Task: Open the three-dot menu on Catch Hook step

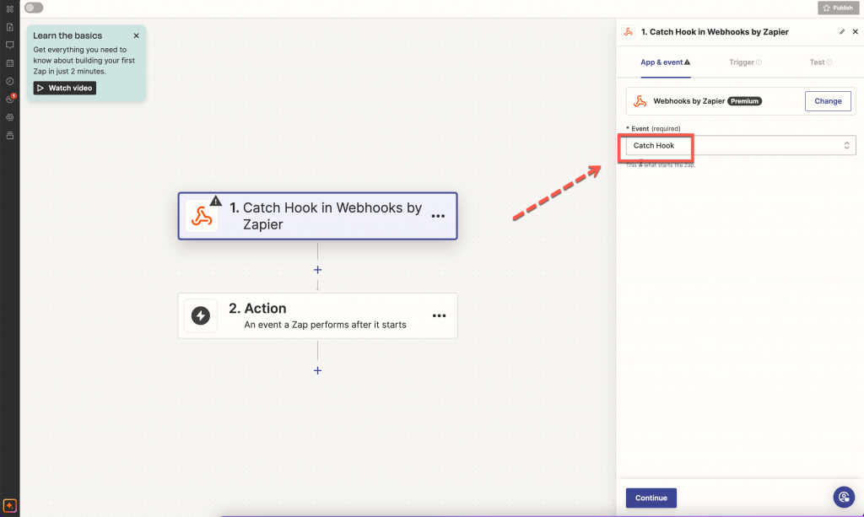Action: (x=438, y=216)
